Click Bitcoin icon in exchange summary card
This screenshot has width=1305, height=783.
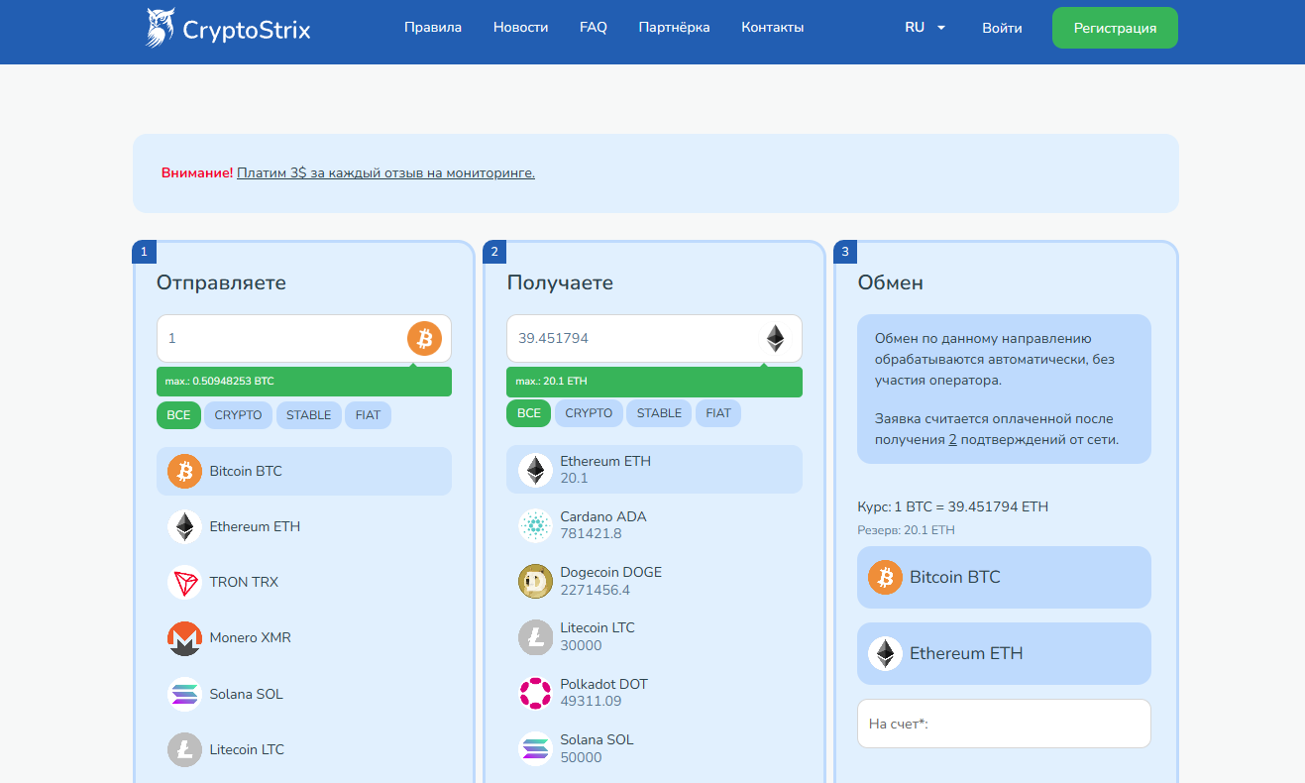(x=885, y=577)
